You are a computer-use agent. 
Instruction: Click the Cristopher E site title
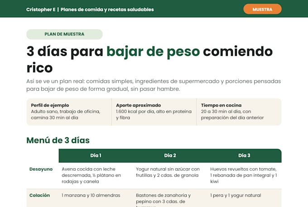90,9
